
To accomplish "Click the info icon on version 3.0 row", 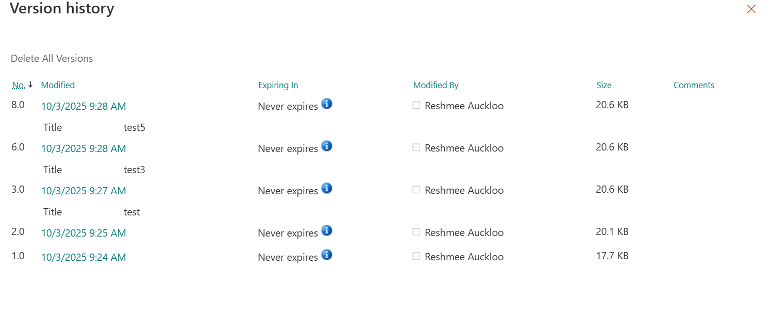I will coord(326,188).
